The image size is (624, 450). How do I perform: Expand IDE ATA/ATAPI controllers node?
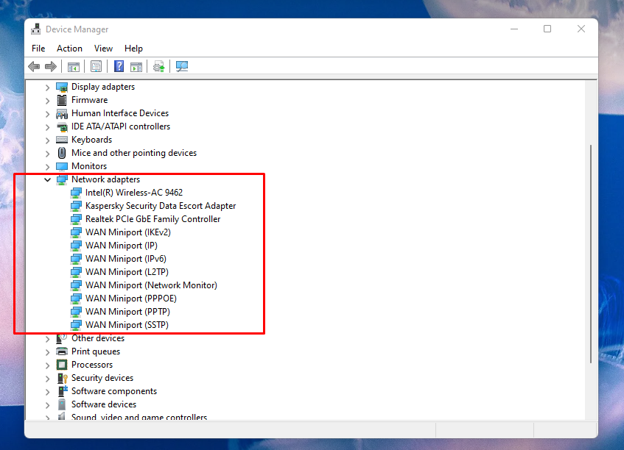47,127
